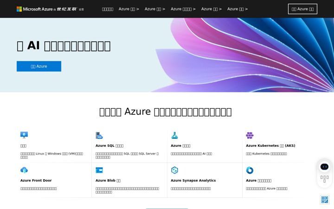Open the Azure SQL service title link

click(x=109, y=146)
